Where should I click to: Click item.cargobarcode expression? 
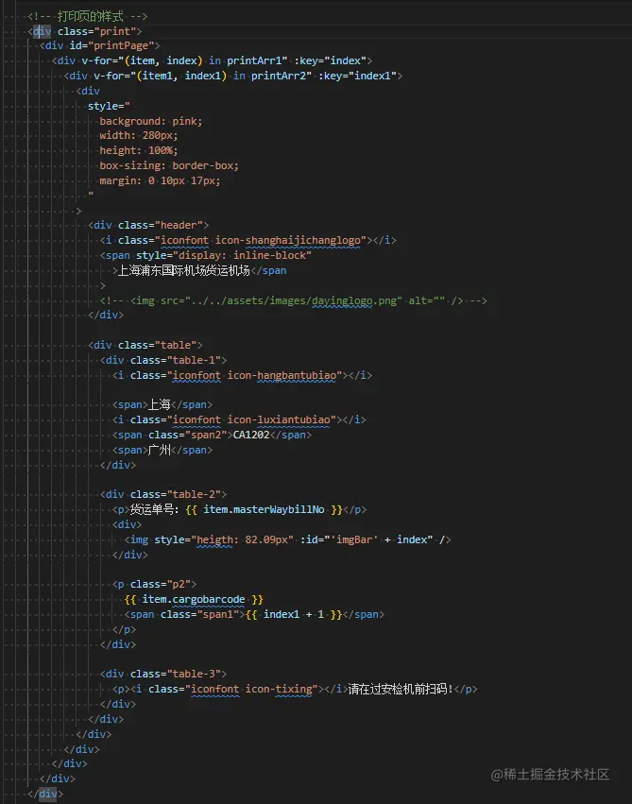194,599
